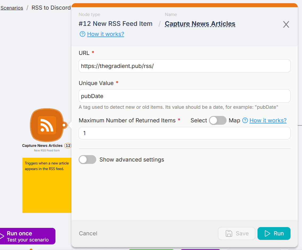
Task: Click the orange RSS feed node icon
Action: (47, 125)
